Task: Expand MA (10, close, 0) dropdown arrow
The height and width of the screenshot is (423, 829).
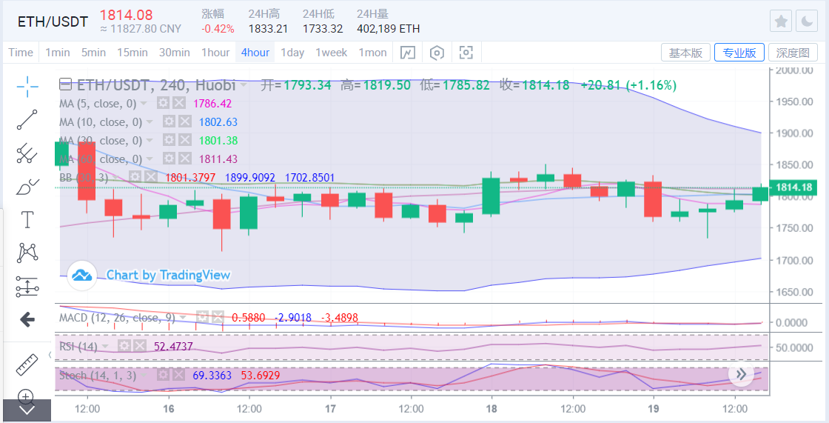Action: point(150,122)
